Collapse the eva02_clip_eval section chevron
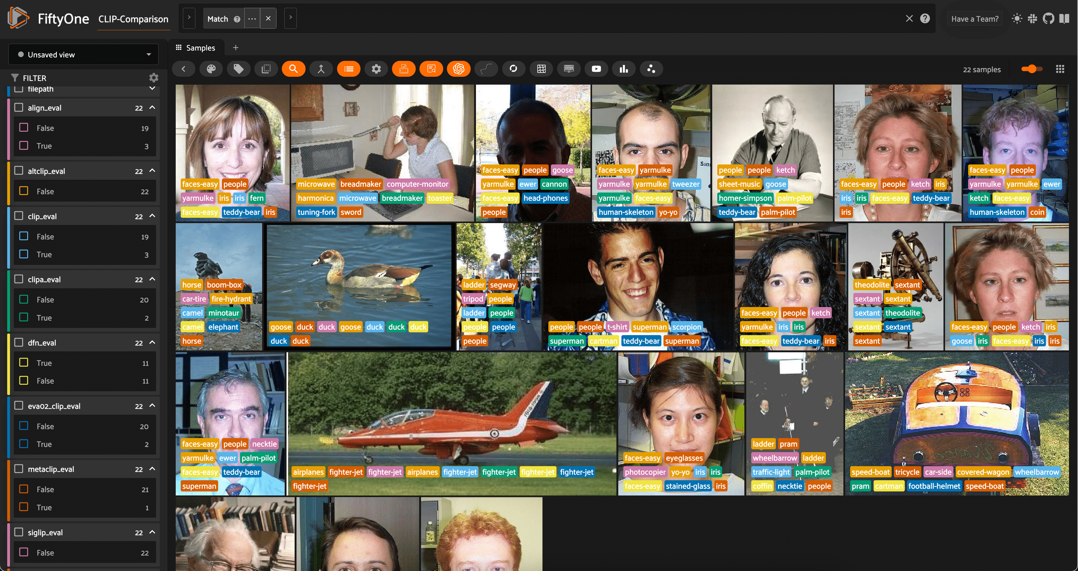Viewport: 1078px width, 571px height. click(152, 406)
